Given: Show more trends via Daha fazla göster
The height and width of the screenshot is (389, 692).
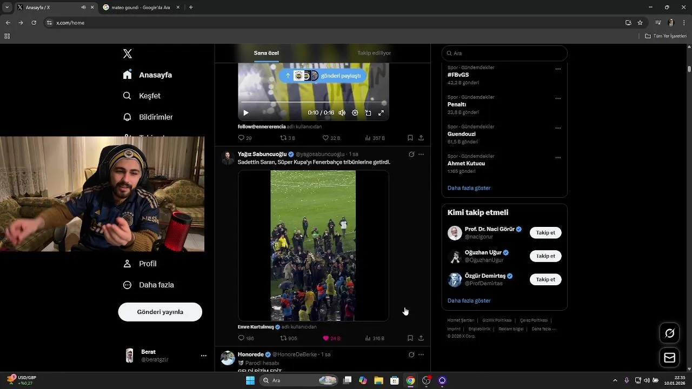Looking at the screenshot, I should click(x=469, y=188).
